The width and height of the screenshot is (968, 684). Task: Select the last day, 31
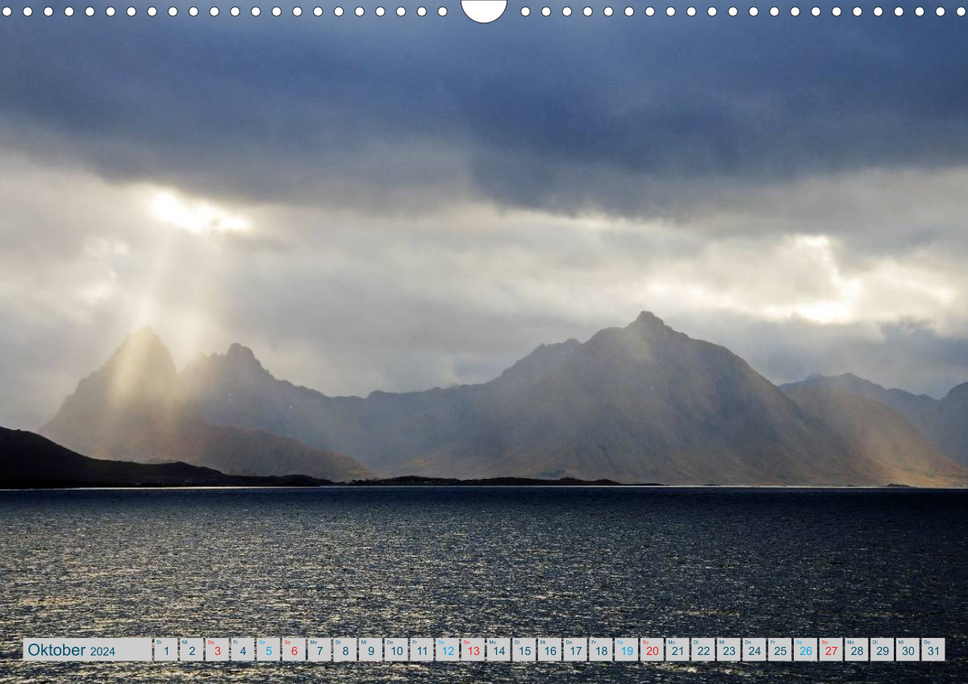933,650
